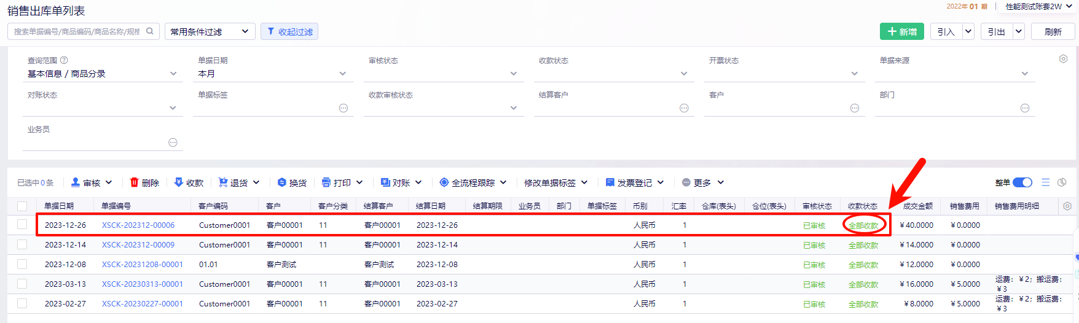This screenshot has width=1079, height=323.
Task: Click the 对账 toolbar item
Action: coord(401,182)
